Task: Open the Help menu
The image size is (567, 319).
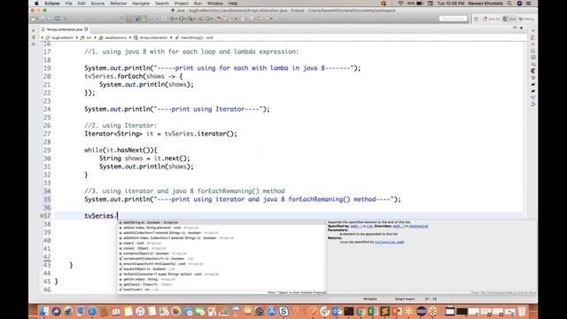Action: (233, 4)
